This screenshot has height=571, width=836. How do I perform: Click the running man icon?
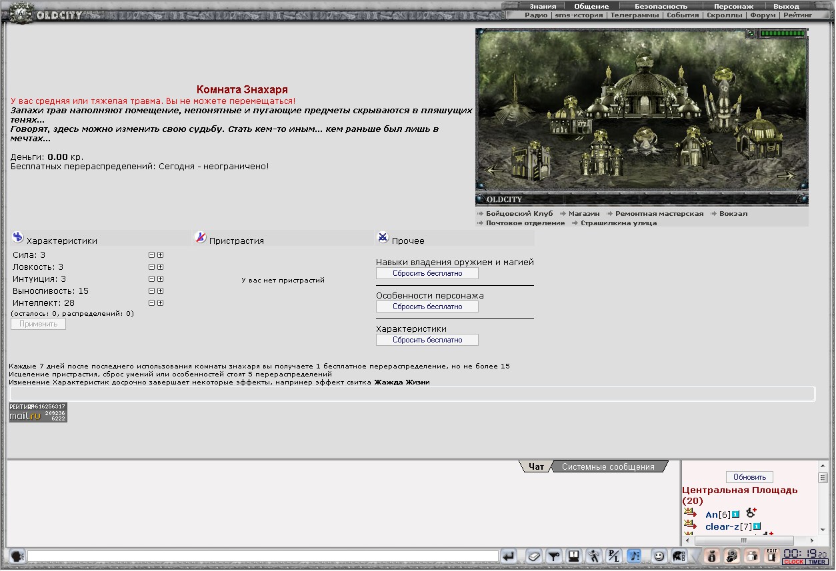pos(594,556)
